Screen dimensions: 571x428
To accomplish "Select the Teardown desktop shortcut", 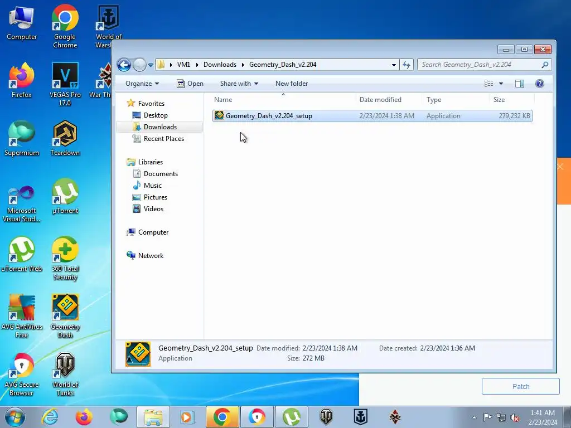I will 65,138.
